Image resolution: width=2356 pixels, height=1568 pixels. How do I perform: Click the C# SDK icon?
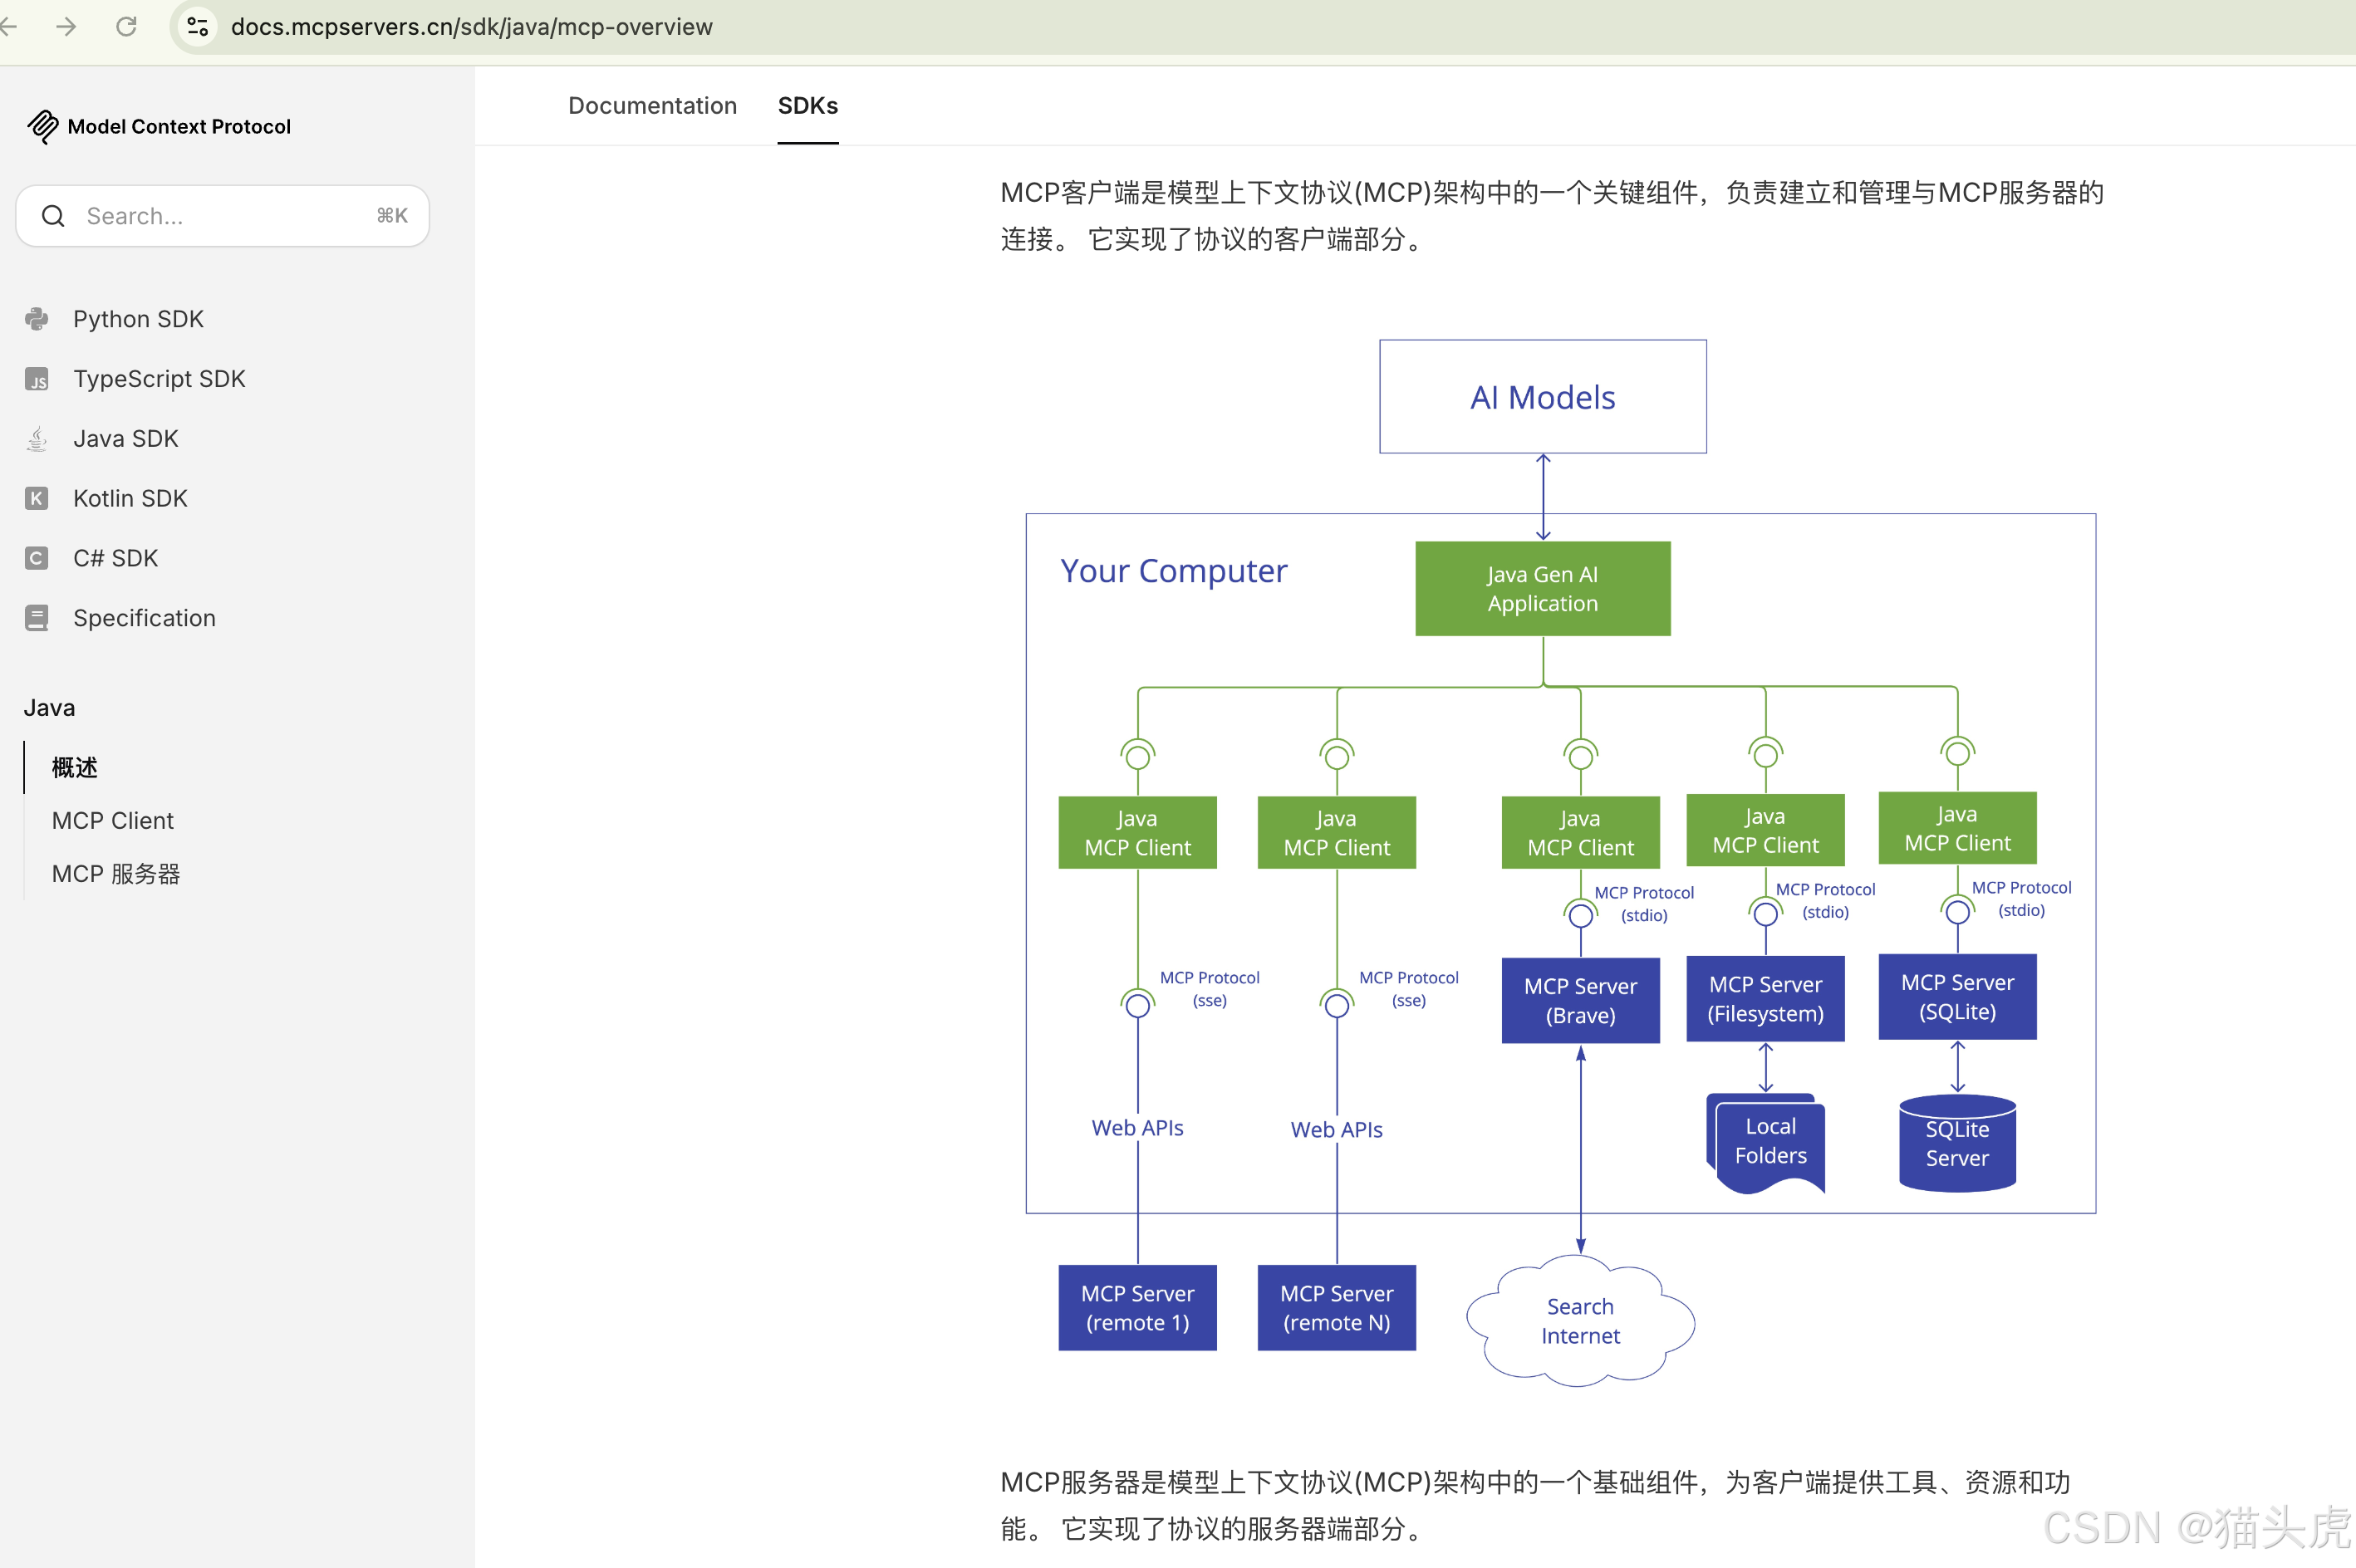(x=37, y=558)
